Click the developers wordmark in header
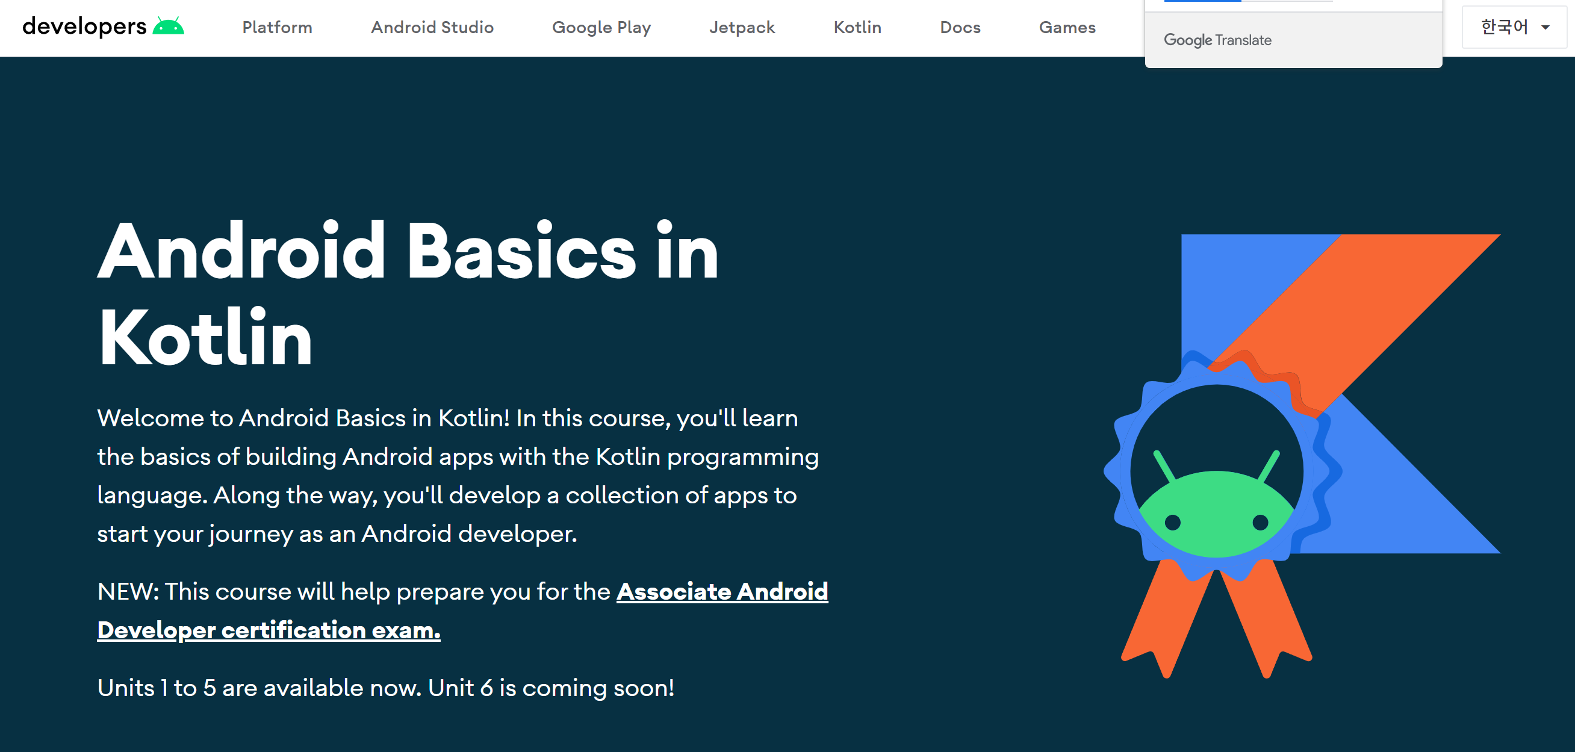This screenshot has height=752, width=1575. (84, 27)
